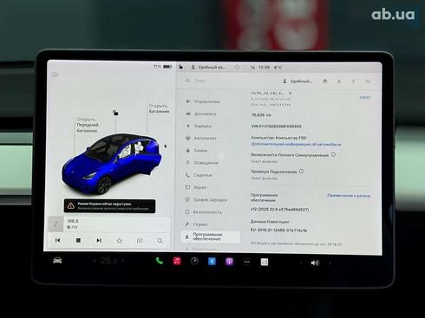
Task: Tap the VIN number text
Action: [276, 127]
